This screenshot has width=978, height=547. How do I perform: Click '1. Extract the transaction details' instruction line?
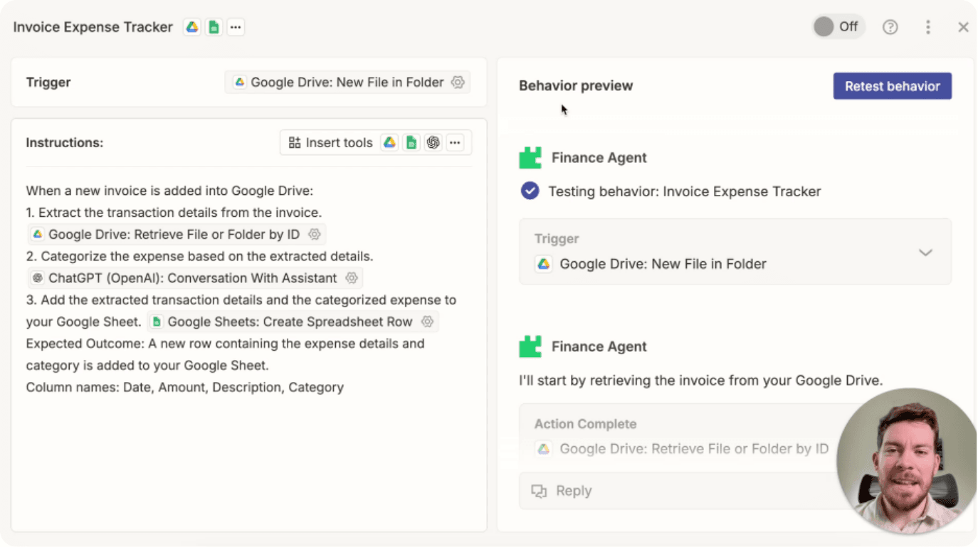point(174,212)
